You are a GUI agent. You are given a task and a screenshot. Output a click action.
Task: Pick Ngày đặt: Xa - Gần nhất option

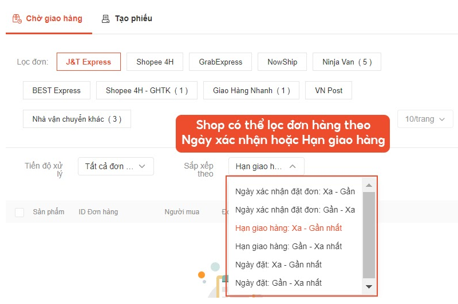tap(278, 265)
